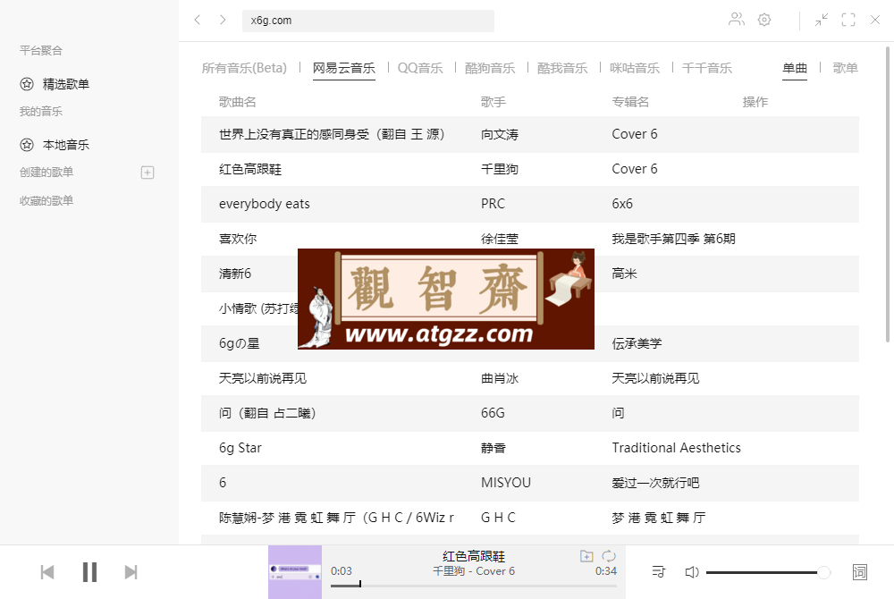Click album 传承美学

tap(637, 343)
